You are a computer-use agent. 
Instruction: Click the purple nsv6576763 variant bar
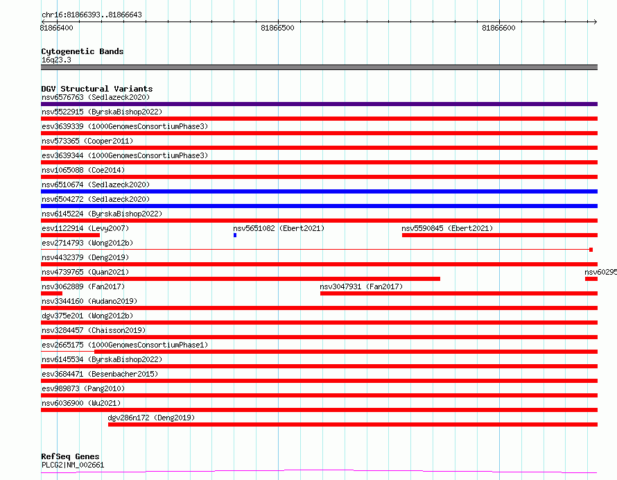[x=319, y=104]
